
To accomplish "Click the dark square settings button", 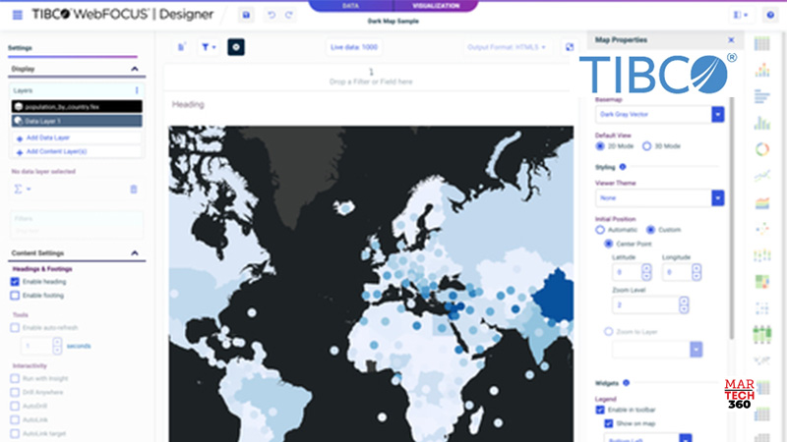I will point(236,47).
